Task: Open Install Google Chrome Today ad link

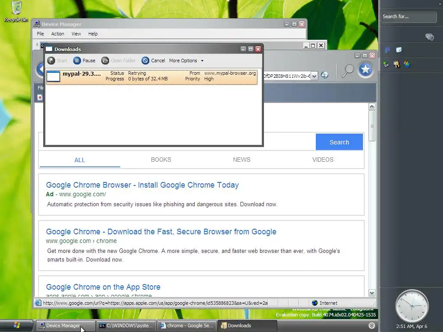Action: [x=142, y=185]
